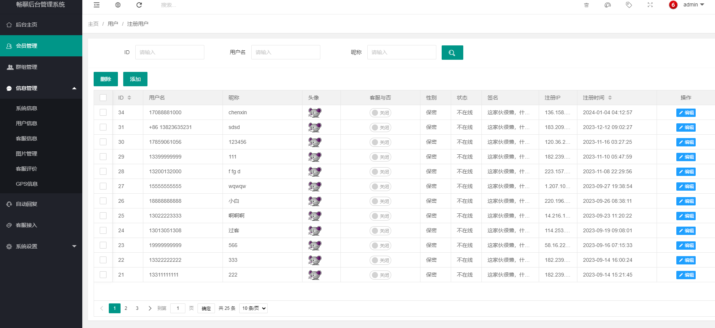
Task: Click the 用户名 search input field
Action: (x=285, y=52)
